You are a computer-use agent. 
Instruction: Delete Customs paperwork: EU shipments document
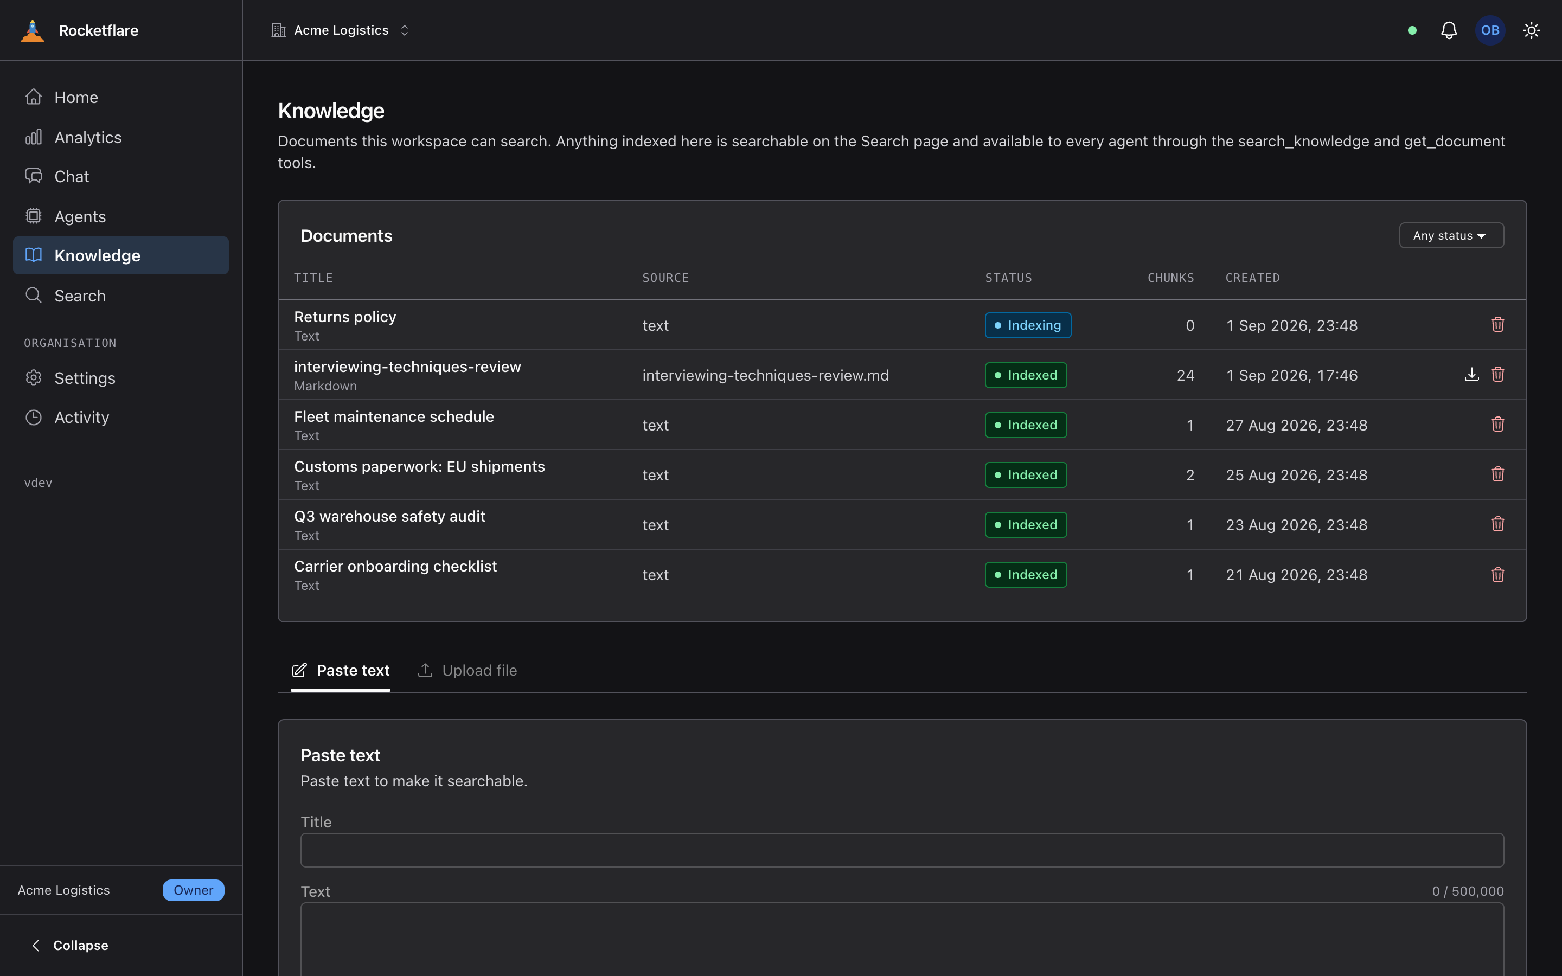point(1498,474)
